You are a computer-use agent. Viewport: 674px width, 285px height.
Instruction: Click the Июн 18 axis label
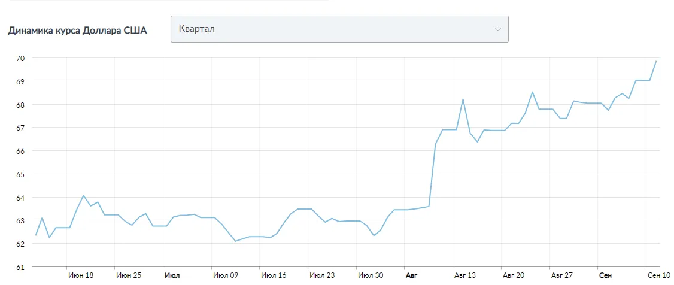[81, 275]
